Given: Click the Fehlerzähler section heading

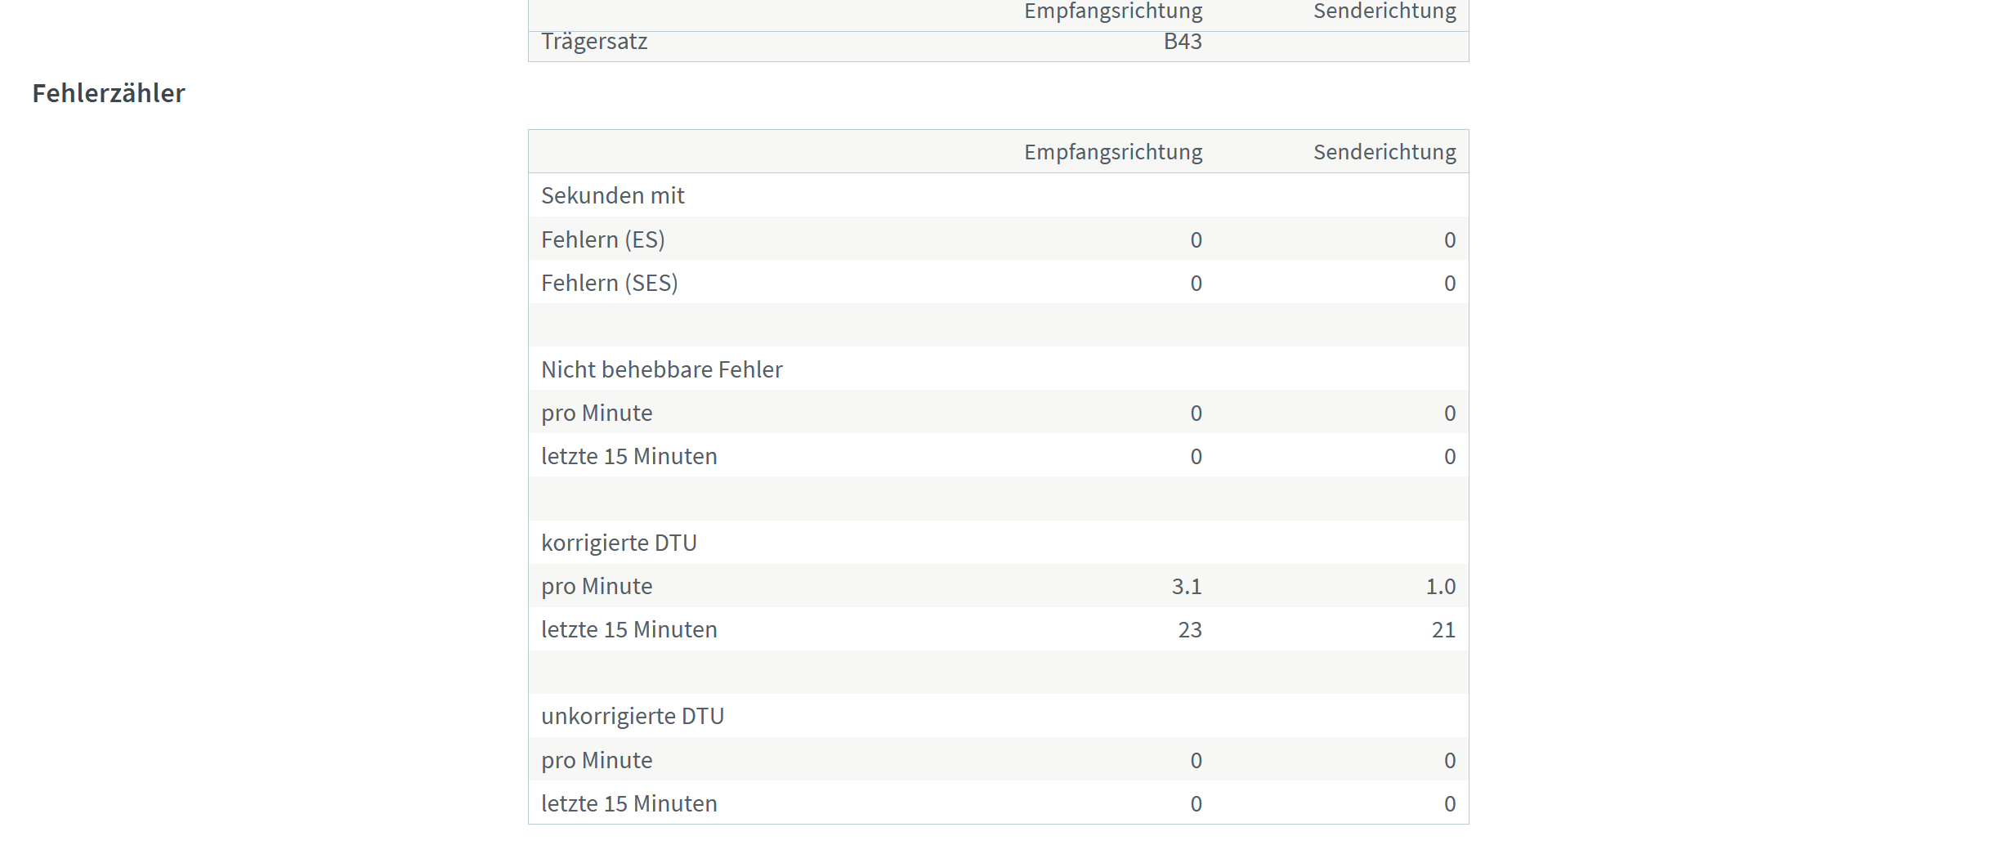Looking at the screenshot, I should (x=109, y=93).
